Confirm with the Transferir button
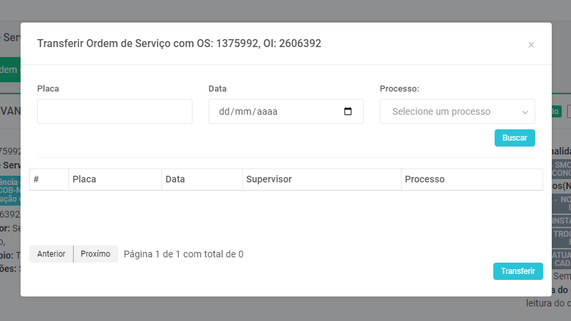The height and width of the screenshot is (321, 571). 518,271
